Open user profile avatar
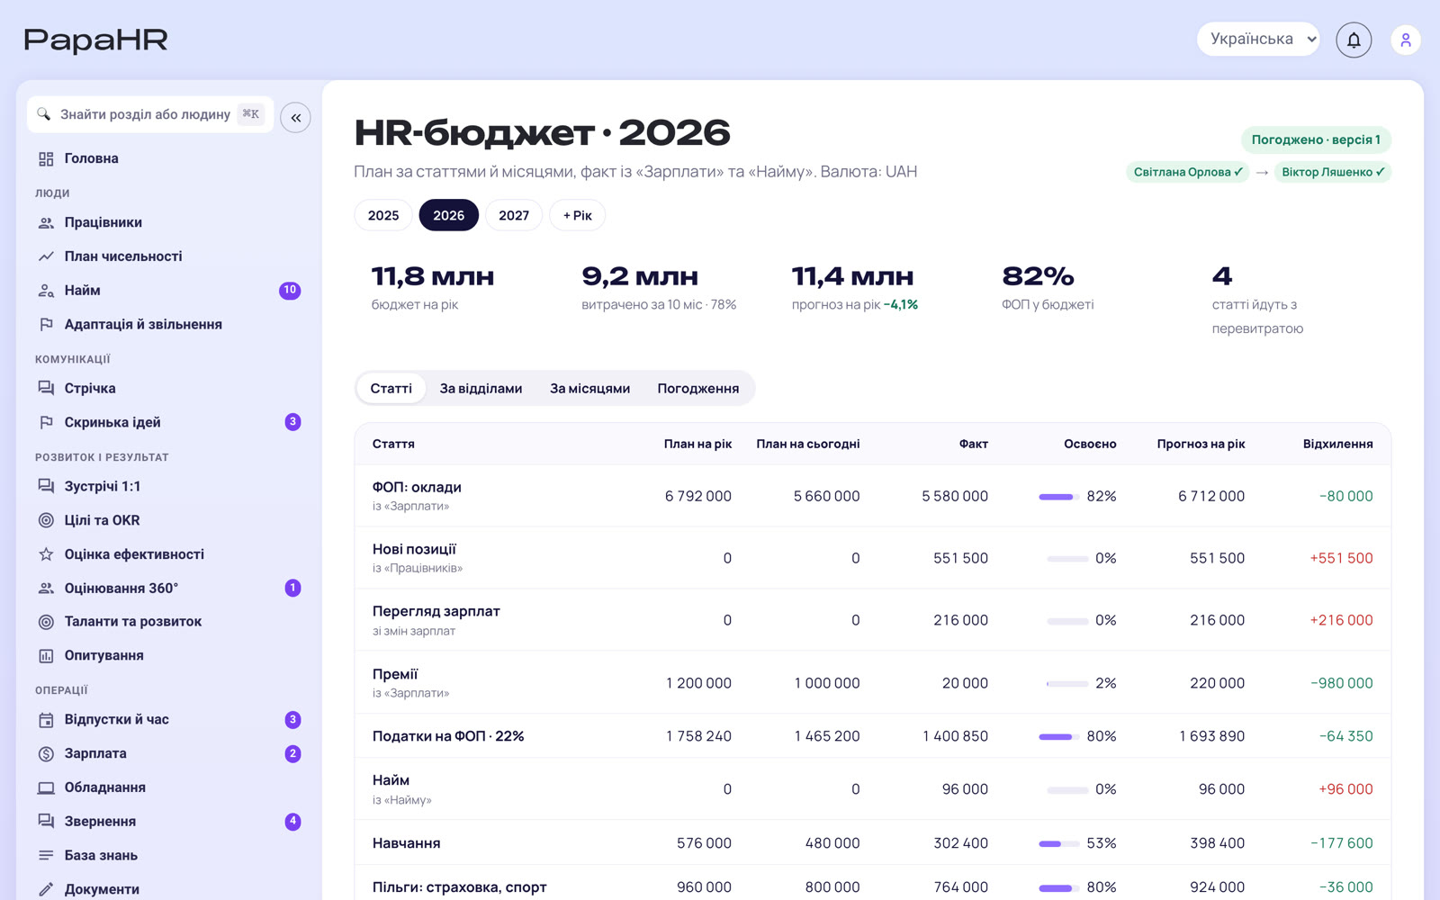 click(x=1406, y=40)
